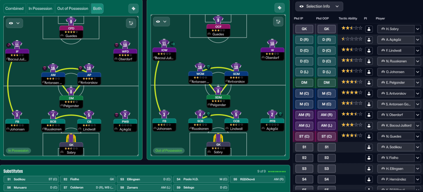Open player instructions for S. Antvorskov
This screenshot has width=423, height=192.
(369, 93)
